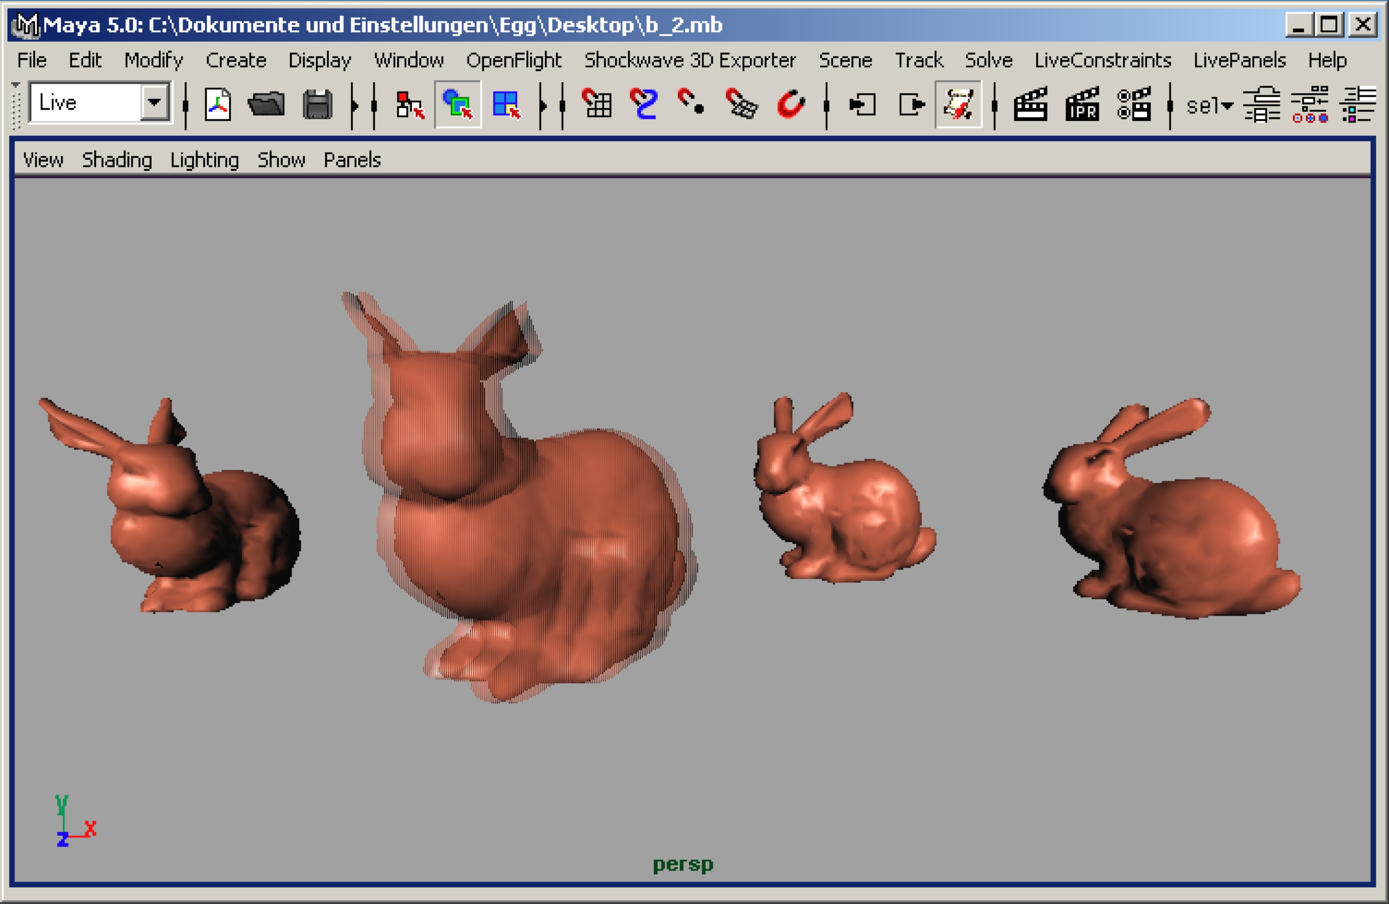The height and width of the screenshot is (904, 1389).
Task: Open the Live menu set dropdown
Action: (154, 103)
